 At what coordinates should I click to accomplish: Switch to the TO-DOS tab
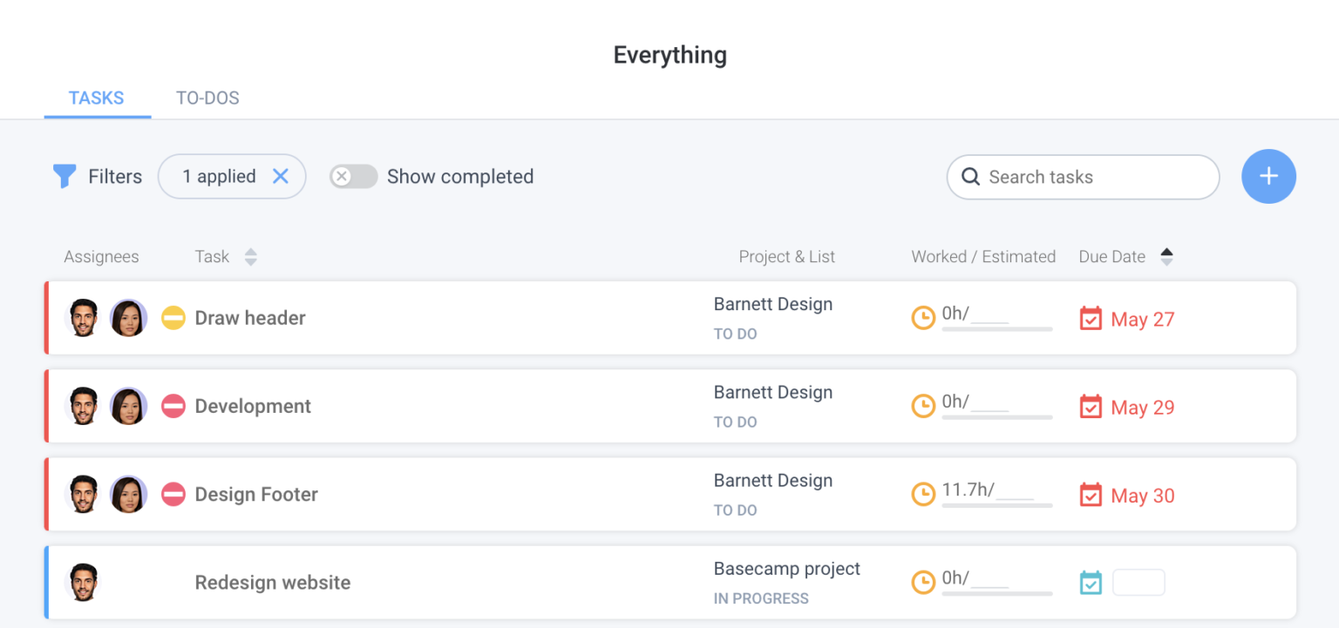pyautogui.click(x=207, y=98)
